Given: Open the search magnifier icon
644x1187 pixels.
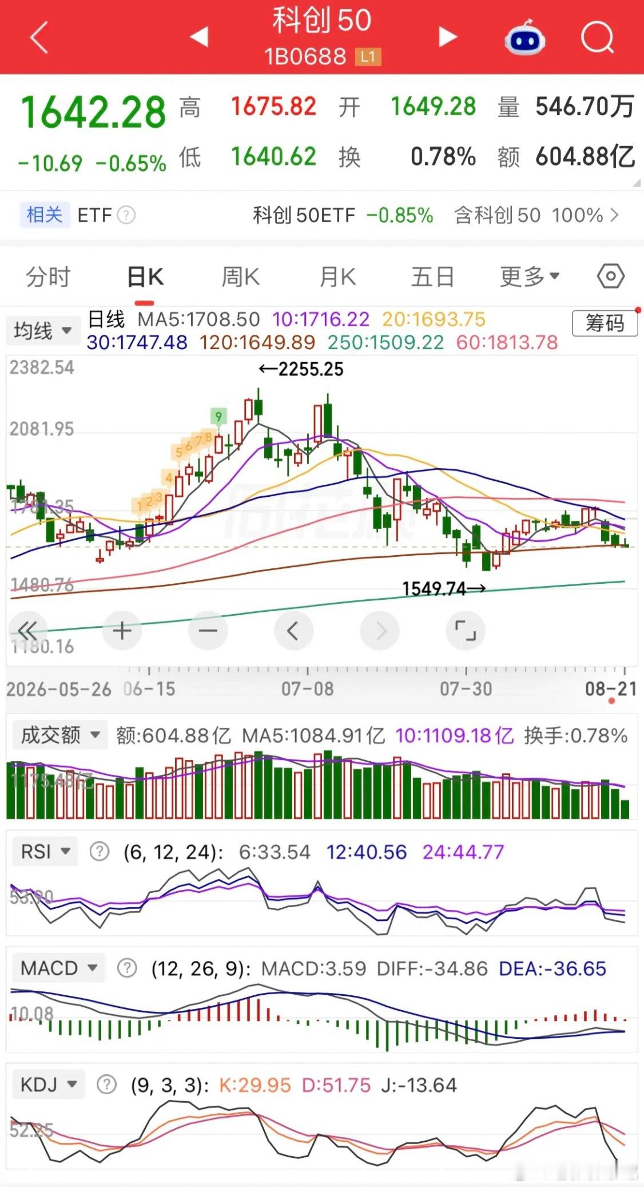Looking at the screenshot, I should [598, 38].
